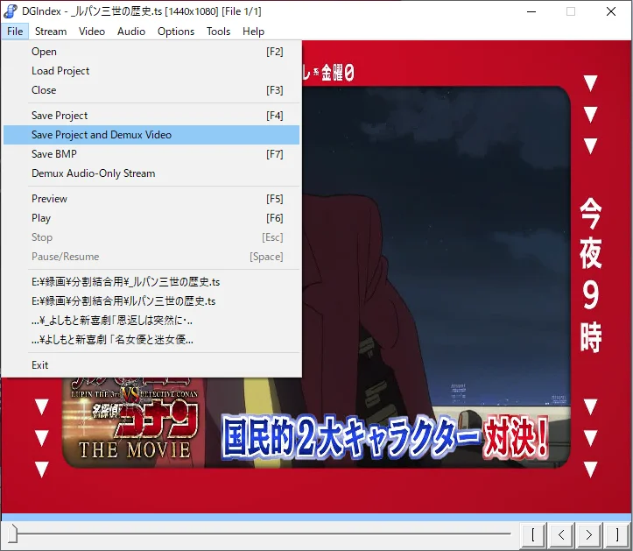
Task: Click Preview in the File menu
Action: click(49, 199)
